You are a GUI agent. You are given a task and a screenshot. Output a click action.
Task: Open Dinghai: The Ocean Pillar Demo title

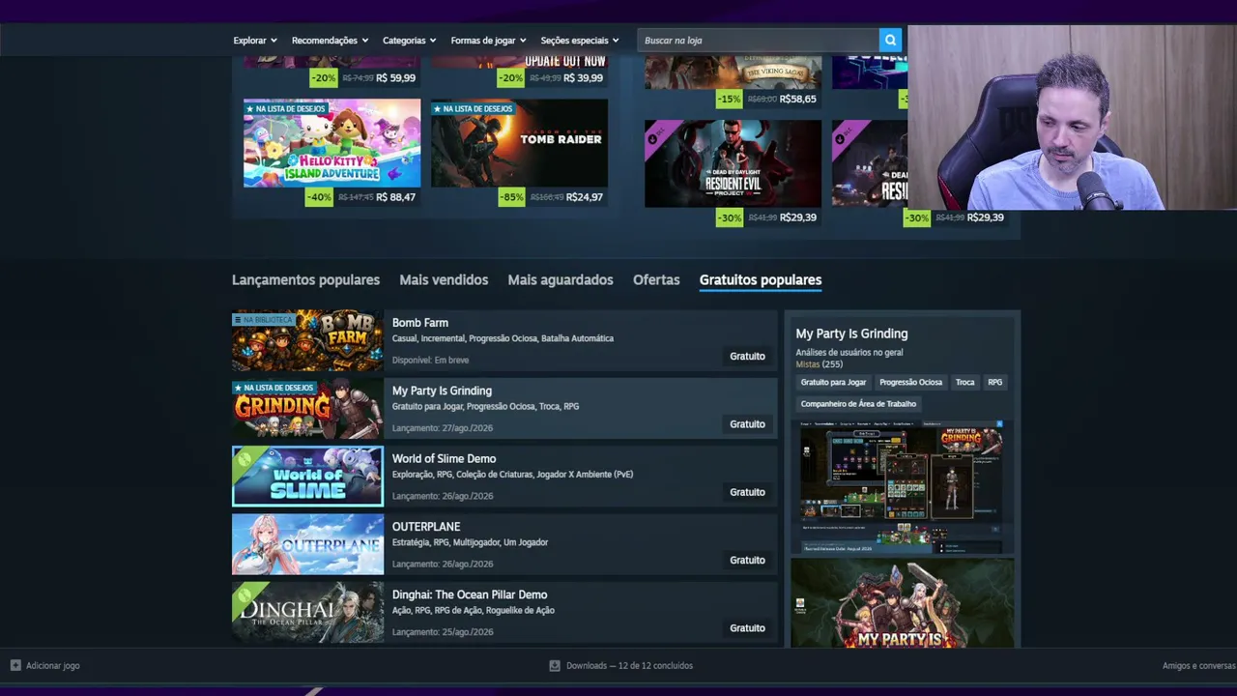click(x=470, y=594)
